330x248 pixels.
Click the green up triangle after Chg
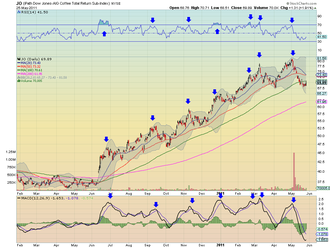click(315, 8)
